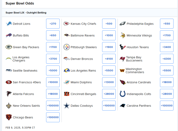Click the Kansas City Chiefs logo
The width and height of the screenshot is (178, 131).
[66, 24]
